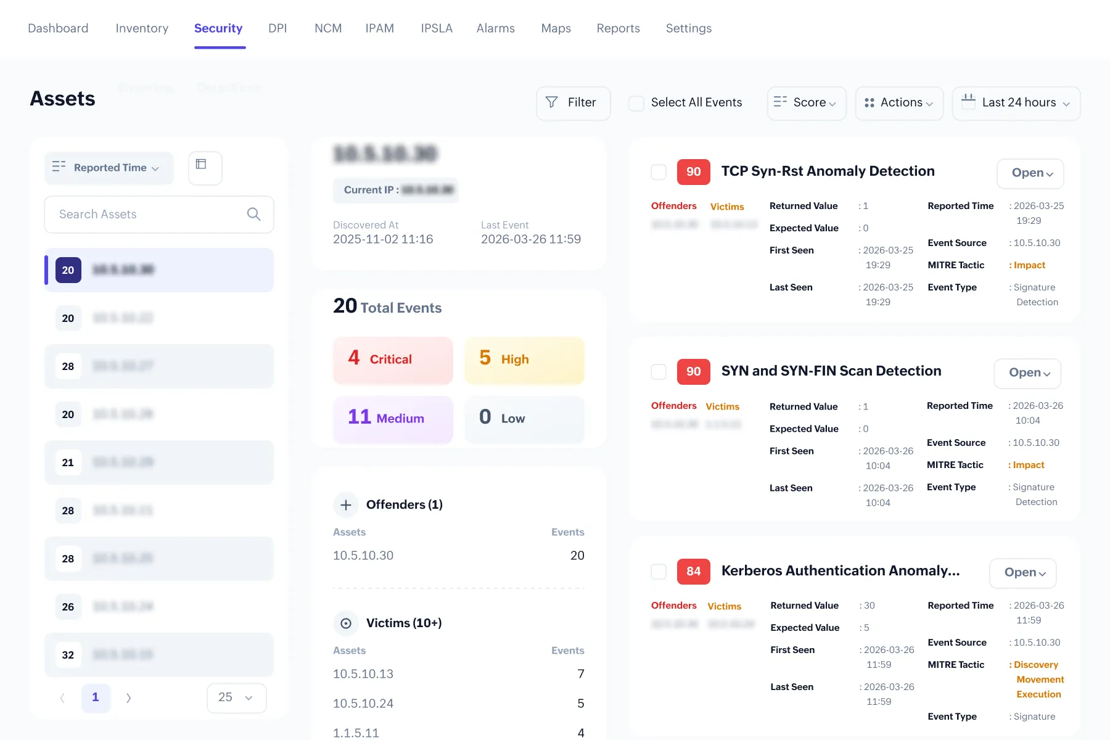The height and width of the screenshot is (740, 1110).
Task: Select the Kerberos Authentication Anomaly checkbox
Action: (x=658, y=572)
